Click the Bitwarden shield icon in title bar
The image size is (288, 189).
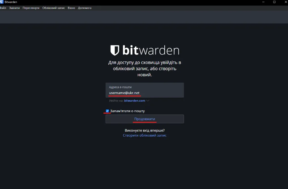coord(2,2)
